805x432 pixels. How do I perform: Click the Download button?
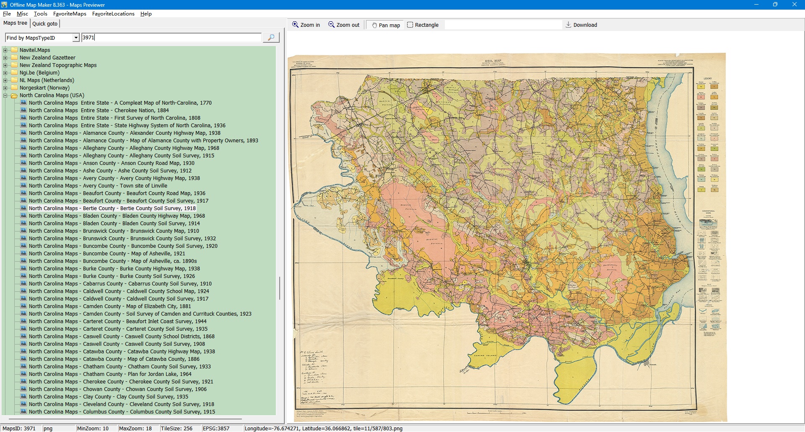click(581, 25)
